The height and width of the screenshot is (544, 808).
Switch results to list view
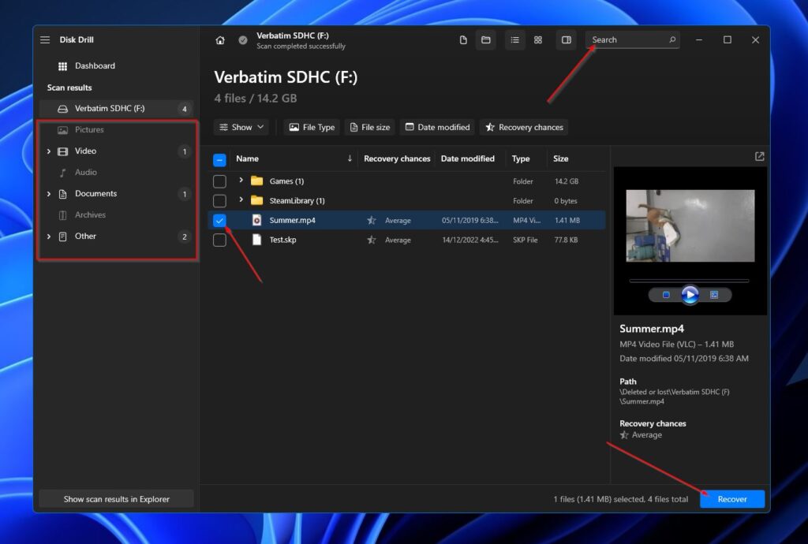pos(514,39)
